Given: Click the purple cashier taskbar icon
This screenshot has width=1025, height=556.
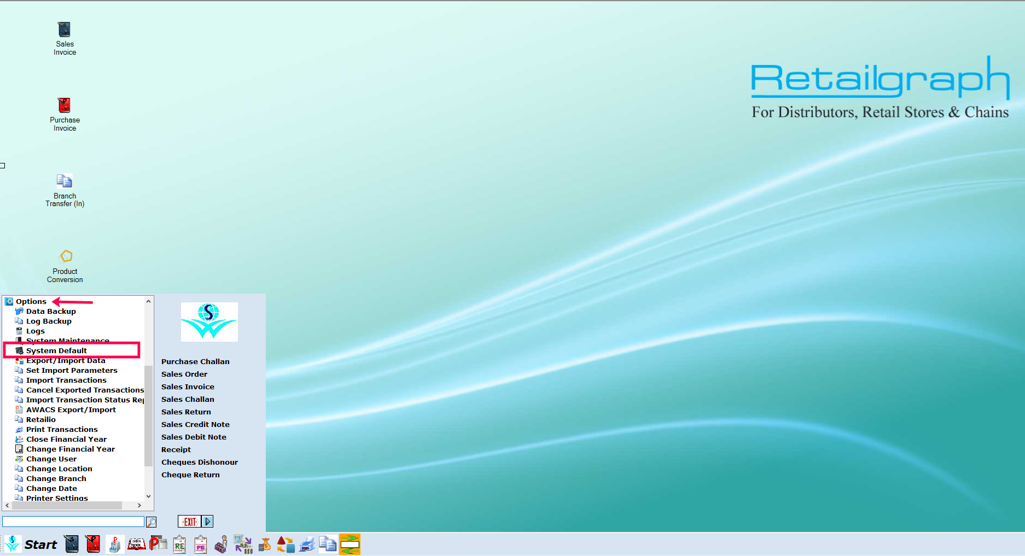Looking at the screenshot, I should (x=222, y=545).
